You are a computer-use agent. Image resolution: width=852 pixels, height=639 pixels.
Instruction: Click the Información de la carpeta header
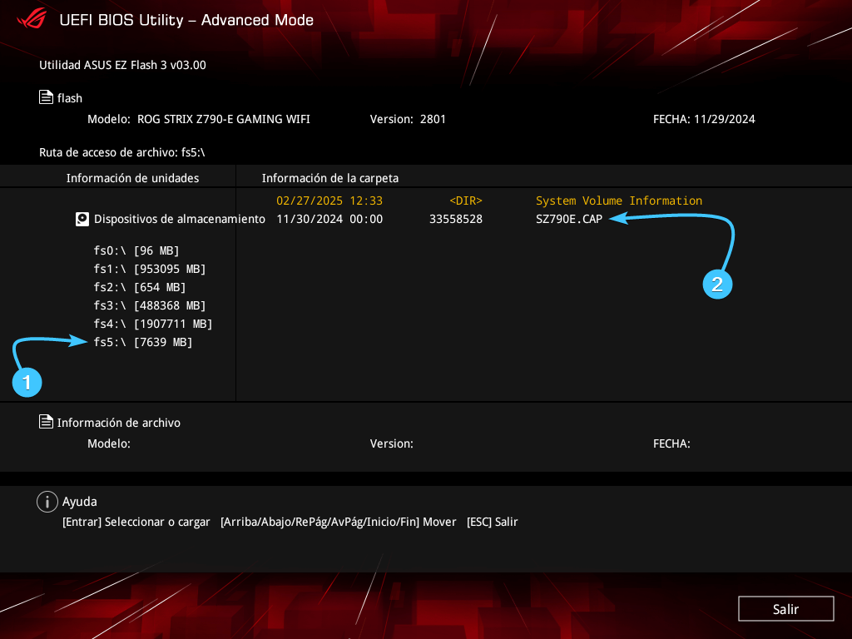coord(329,178)
